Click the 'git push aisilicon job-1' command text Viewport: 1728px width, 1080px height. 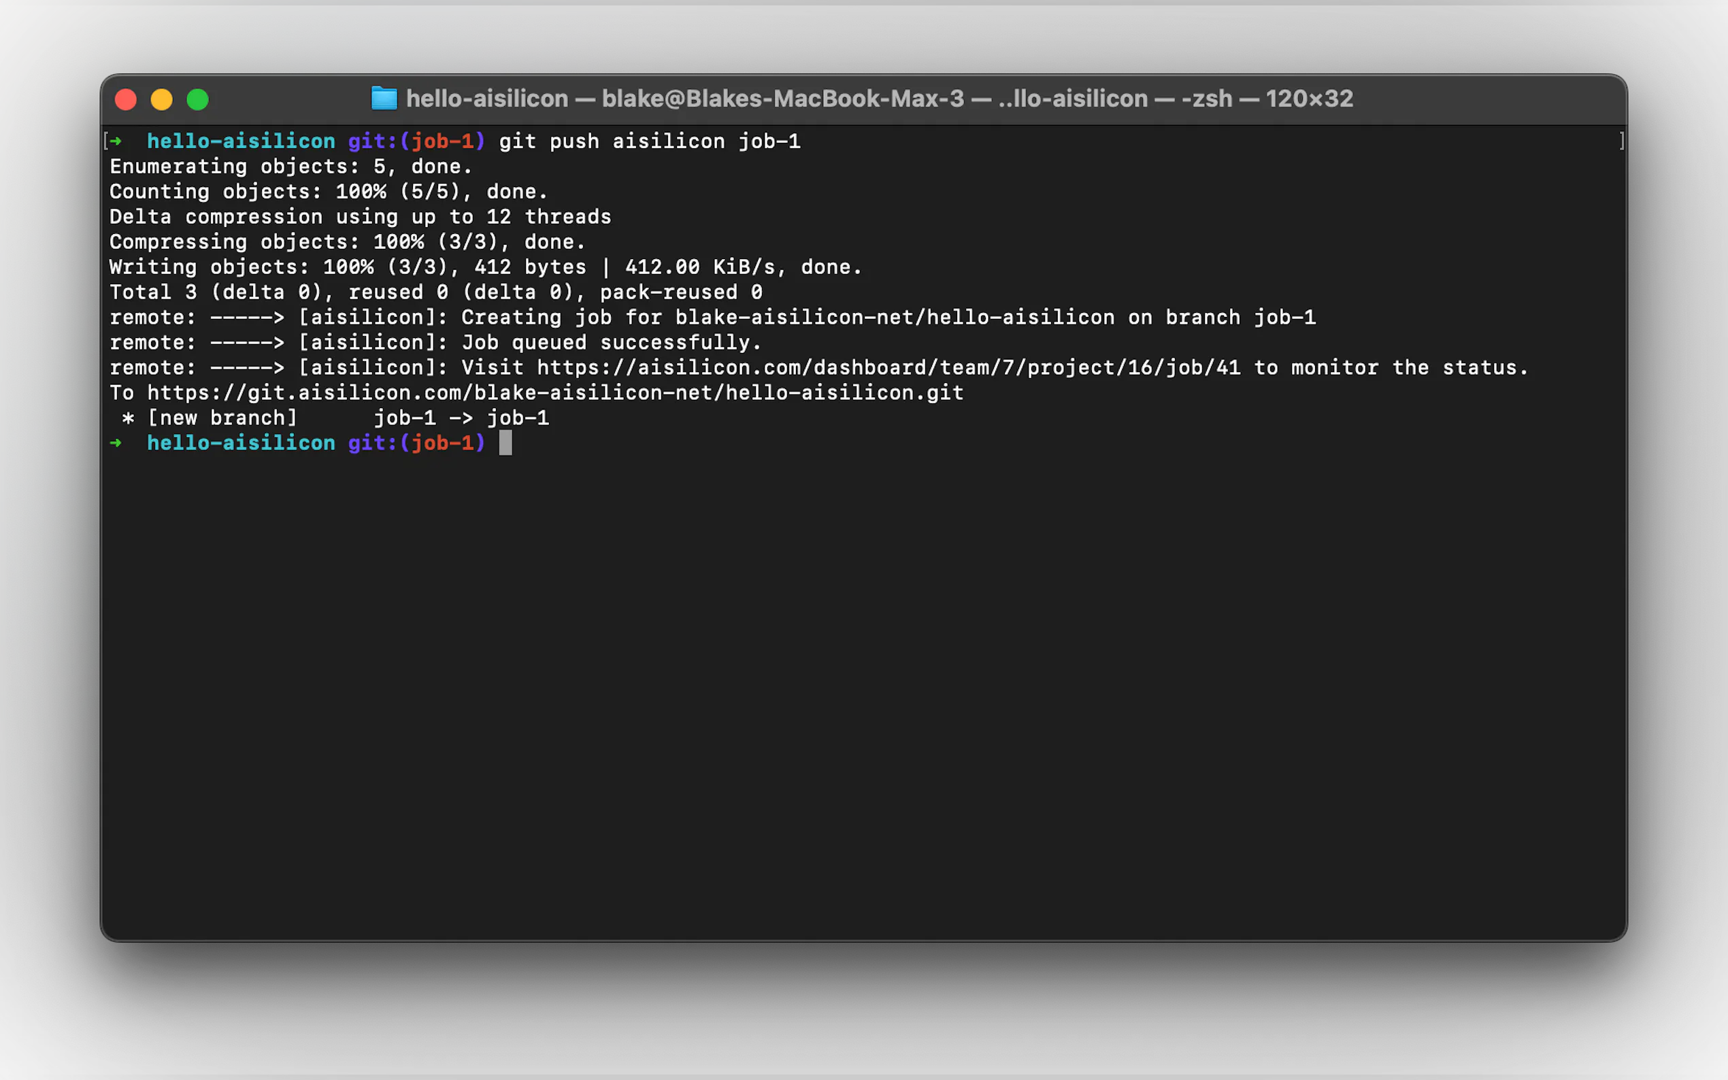[x=648, y=141]
